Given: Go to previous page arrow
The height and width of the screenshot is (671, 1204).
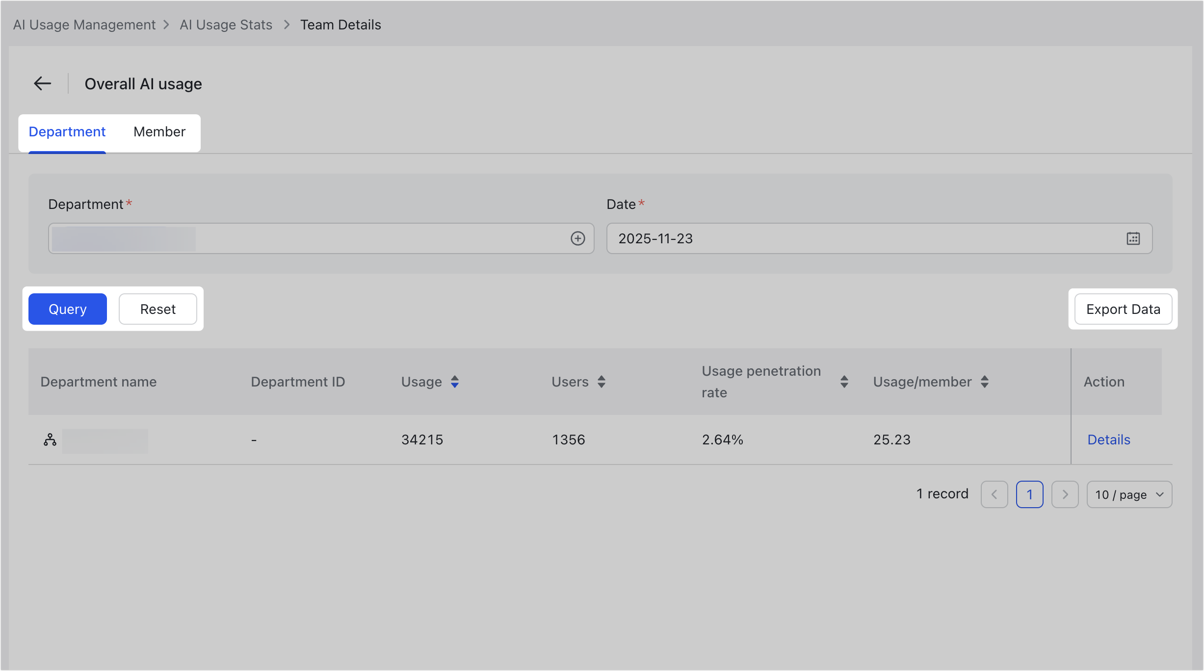Looking at the screenshot, I should 994,494.
